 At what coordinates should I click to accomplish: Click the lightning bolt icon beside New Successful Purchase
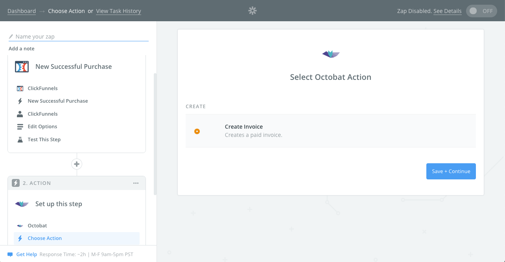(x=20, y=101)
